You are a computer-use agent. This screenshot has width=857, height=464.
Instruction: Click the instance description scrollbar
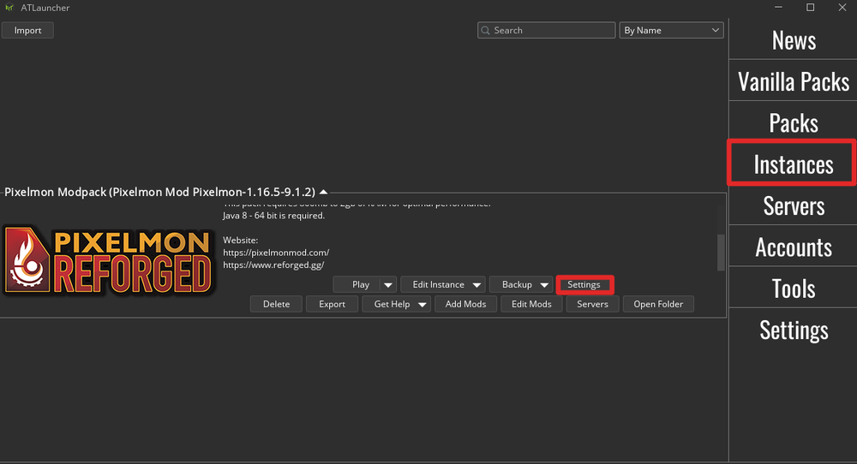pos(721,251)
